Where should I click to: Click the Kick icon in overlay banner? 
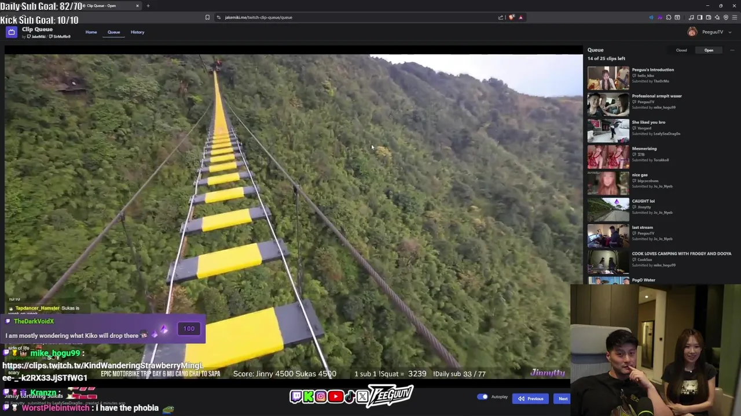309,396
